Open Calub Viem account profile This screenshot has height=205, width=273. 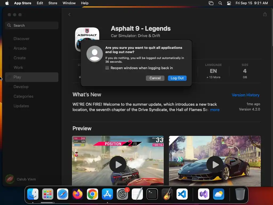point(21,179)
